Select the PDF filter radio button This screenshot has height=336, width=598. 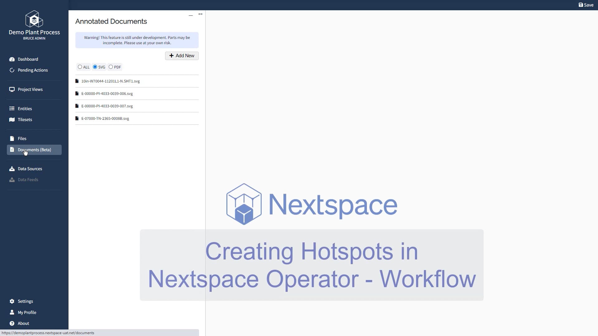click(x=111, y=67)
